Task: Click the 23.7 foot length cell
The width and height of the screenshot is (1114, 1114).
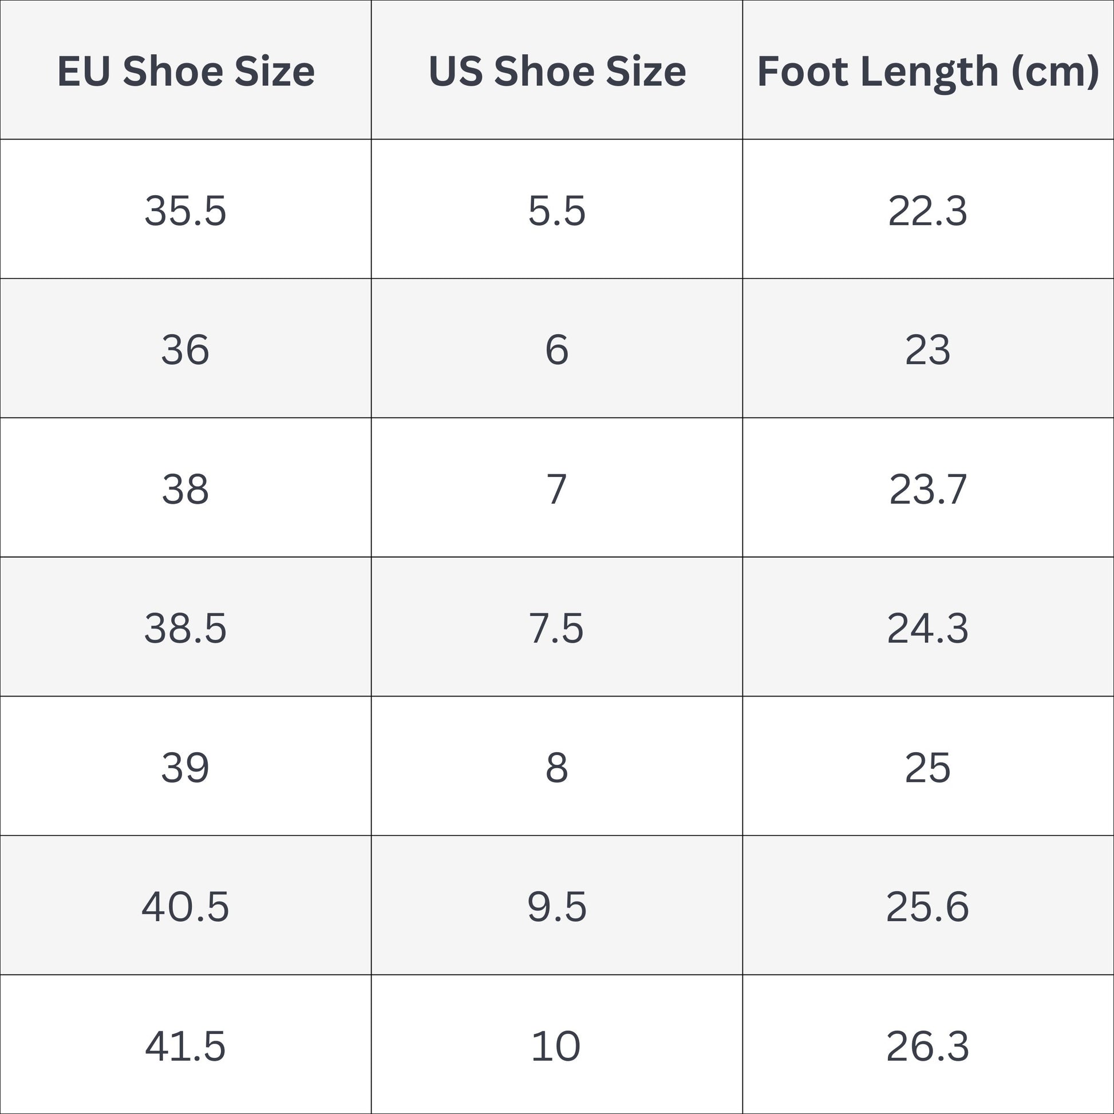Action: [x=928, y=489]
